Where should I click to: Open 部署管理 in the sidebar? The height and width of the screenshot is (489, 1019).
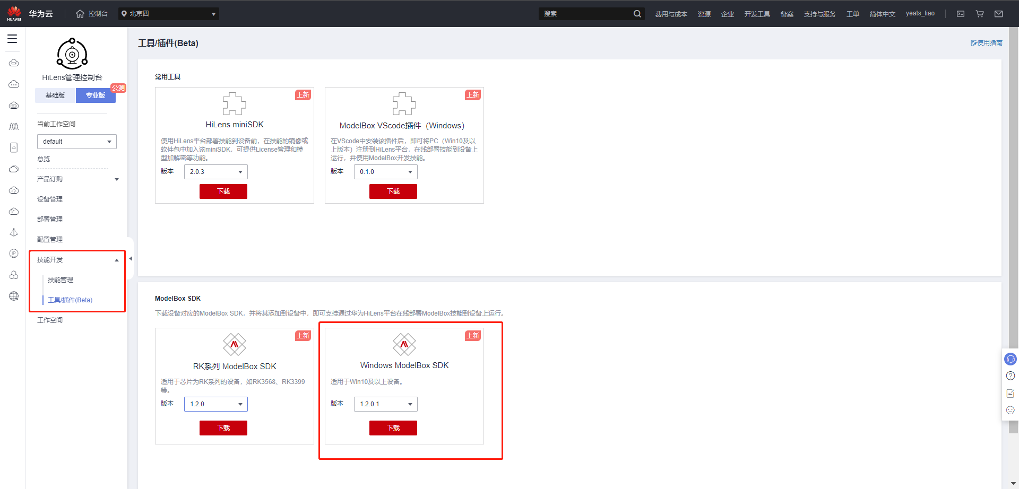click(50, 220)
